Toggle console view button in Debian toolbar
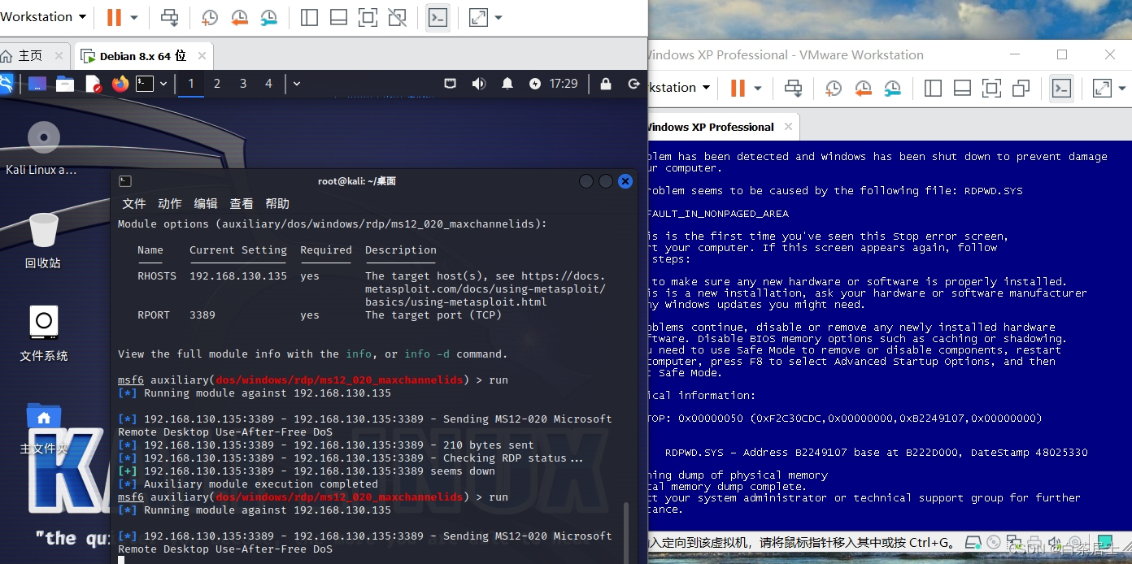Screen dimensions: 1132x564 pos(438,17)
